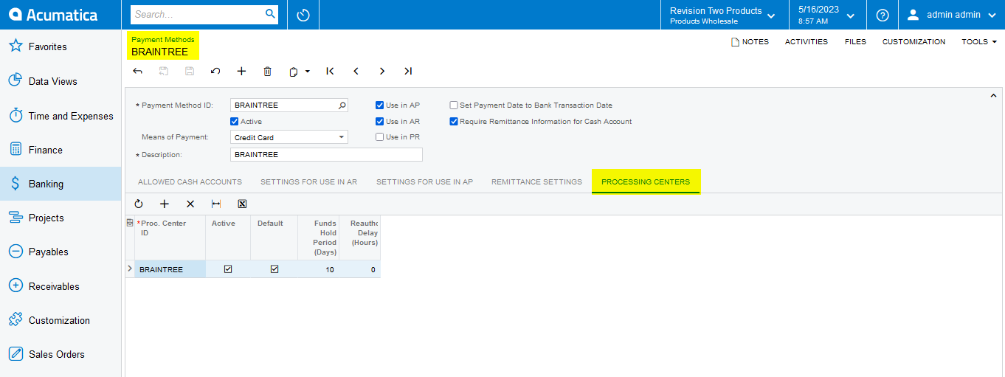Click the Favorites star icon
This screenshot has height=377, width=1005.
pyautogui.click(x=15, y=46)
